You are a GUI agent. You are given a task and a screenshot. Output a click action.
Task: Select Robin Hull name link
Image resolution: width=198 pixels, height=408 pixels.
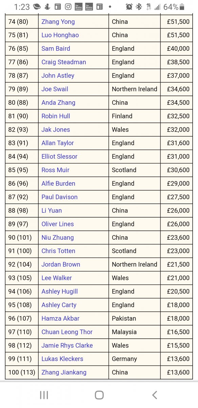[x=56, y=116]
